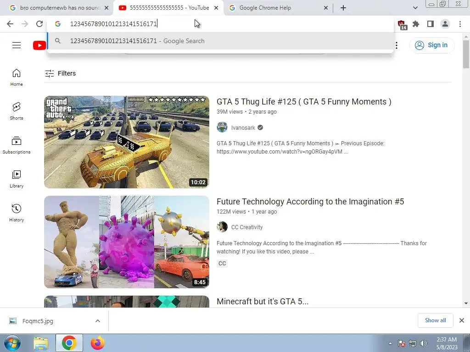Click the CC closed captions badge

click(x=222, y=264)
